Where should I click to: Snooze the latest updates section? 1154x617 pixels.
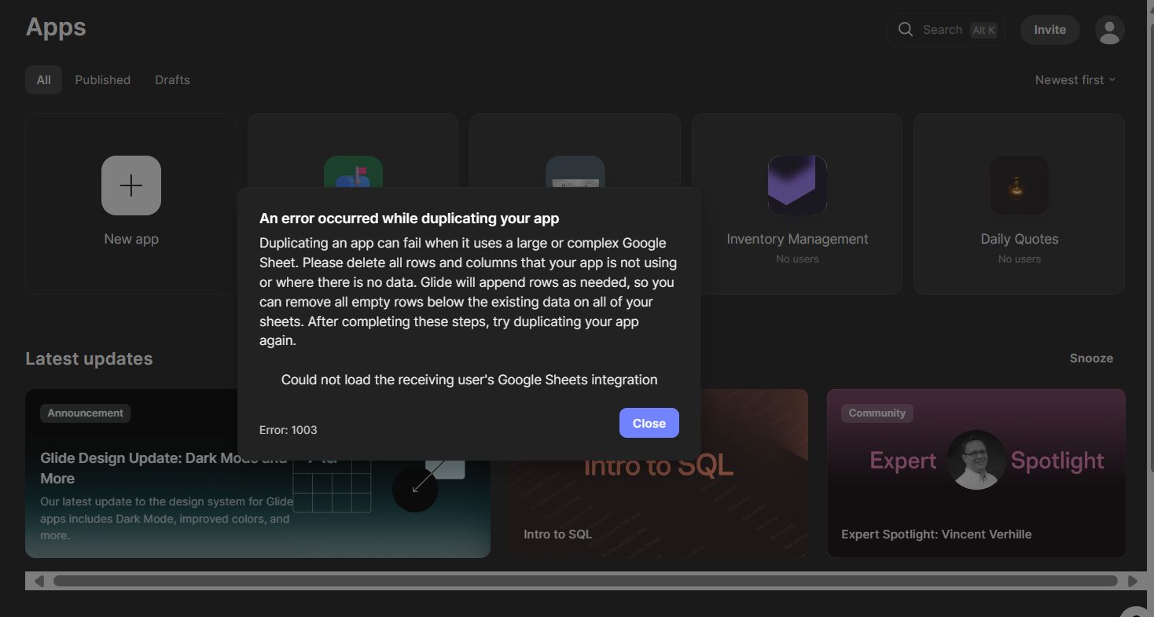[x=1091, y=358]
